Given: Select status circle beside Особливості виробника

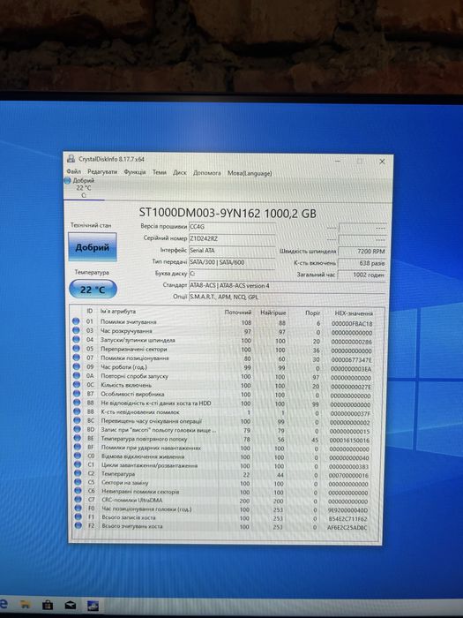Looking at the screenshot, I should (77, 394).
